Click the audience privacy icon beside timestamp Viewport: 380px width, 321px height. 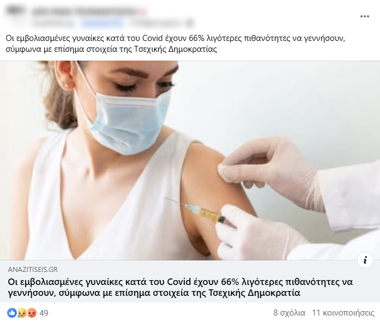[x=190, y=23]
